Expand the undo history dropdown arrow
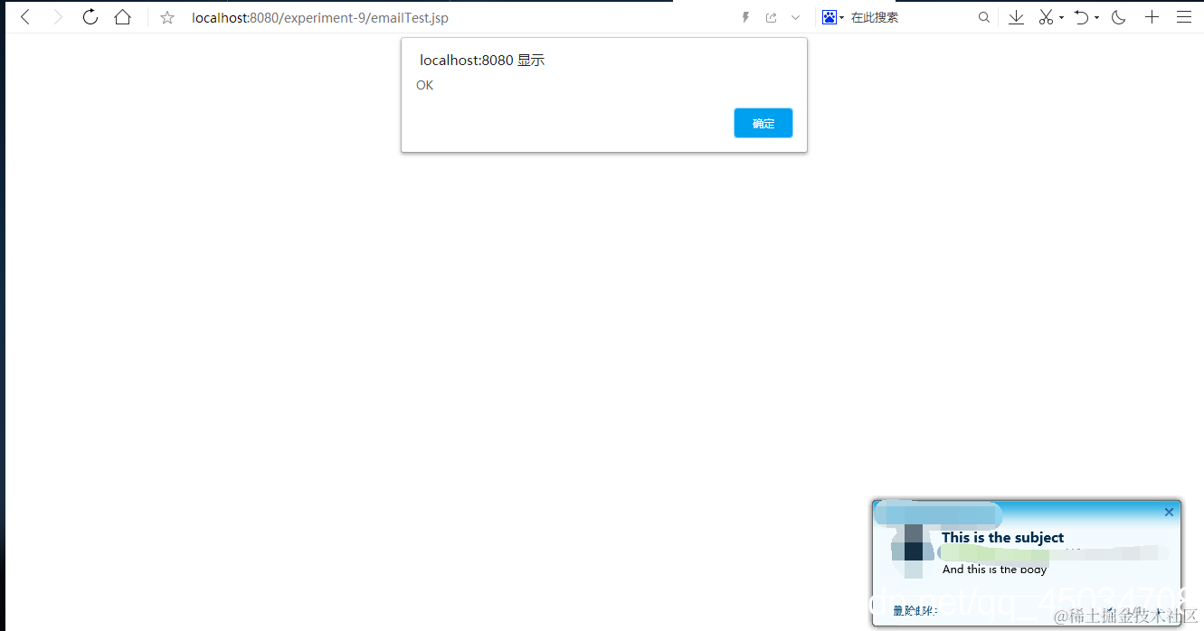This screenshot has height=631, width=1204. pos(1095,16)
